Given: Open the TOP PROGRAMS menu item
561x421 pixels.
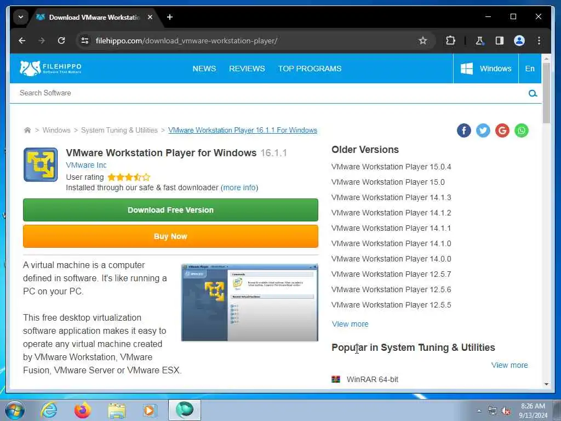Looking at the screenshot, I should point(310,69).
